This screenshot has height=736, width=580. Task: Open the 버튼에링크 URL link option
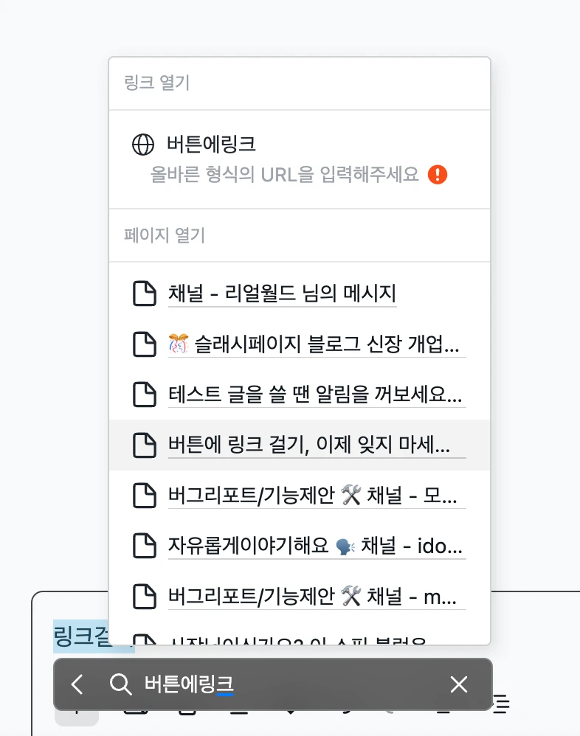click(x=212, y=145)
